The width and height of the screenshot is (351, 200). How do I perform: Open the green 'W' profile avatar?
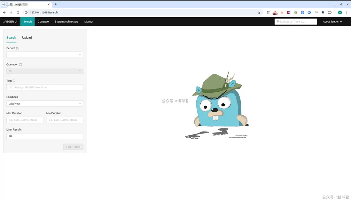click(x=340, y=12)
